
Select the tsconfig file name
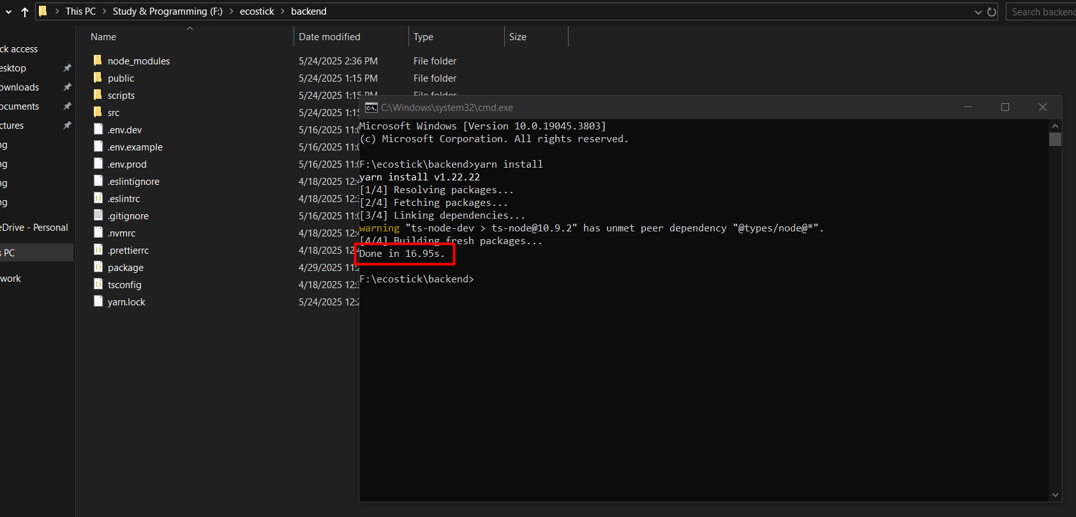(x=124, y=285)
